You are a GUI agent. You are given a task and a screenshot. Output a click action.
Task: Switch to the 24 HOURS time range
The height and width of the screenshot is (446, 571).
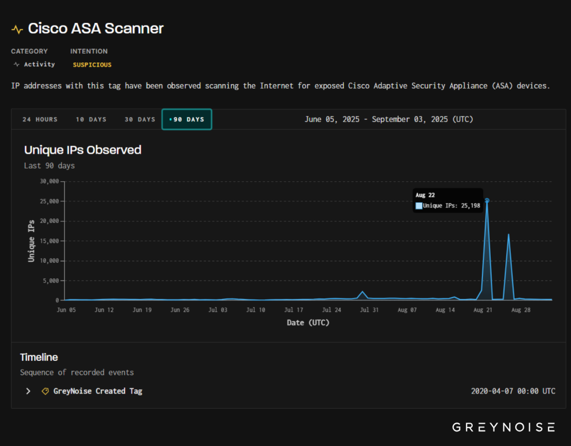click(40, 119)
